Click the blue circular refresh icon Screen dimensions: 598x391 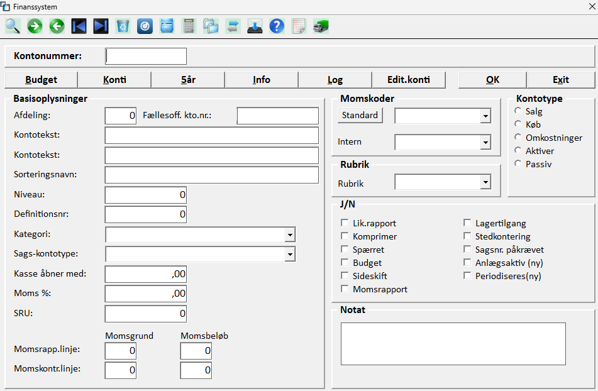point(145,26)
